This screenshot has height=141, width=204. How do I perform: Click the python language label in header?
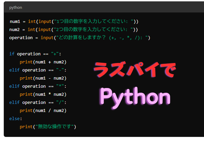[16, 7]
